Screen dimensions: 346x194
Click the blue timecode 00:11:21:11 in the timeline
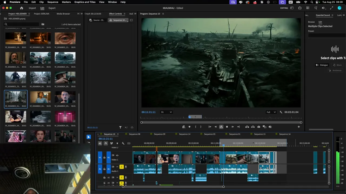106,139
